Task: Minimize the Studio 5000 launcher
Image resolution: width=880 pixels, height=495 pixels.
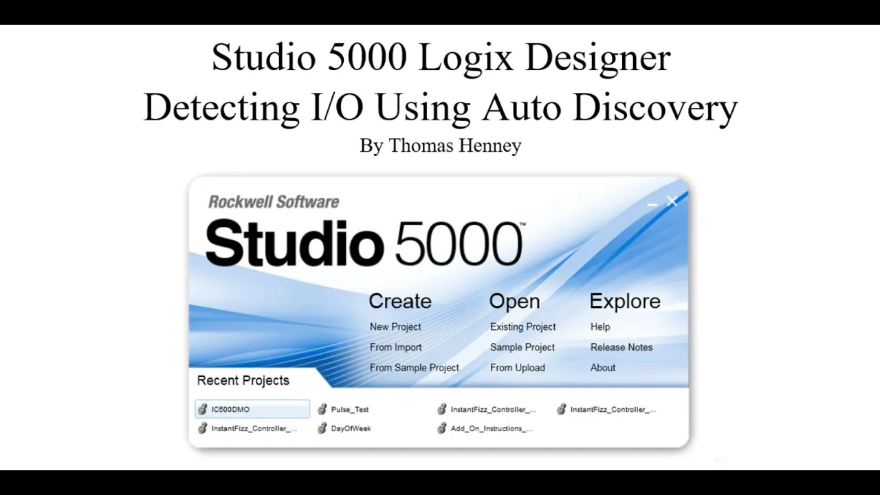Action: pyautogui.click(x=652, y=203)
